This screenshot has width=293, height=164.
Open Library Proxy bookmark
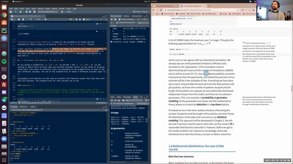coord(168,14)
